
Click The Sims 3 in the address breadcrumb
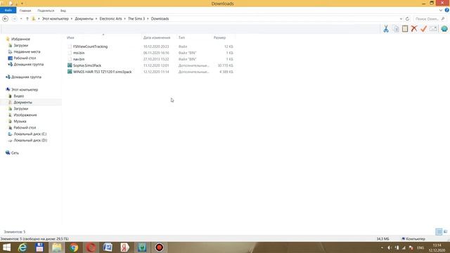coord(136,19)
